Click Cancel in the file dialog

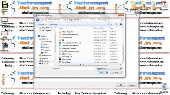pos(116,73)
